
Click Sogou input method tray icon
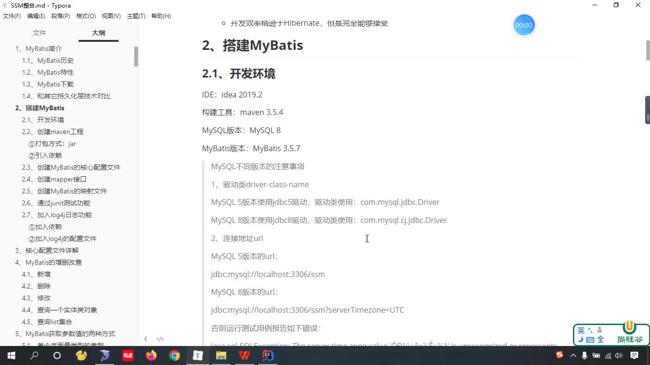(x=560, y=355)
